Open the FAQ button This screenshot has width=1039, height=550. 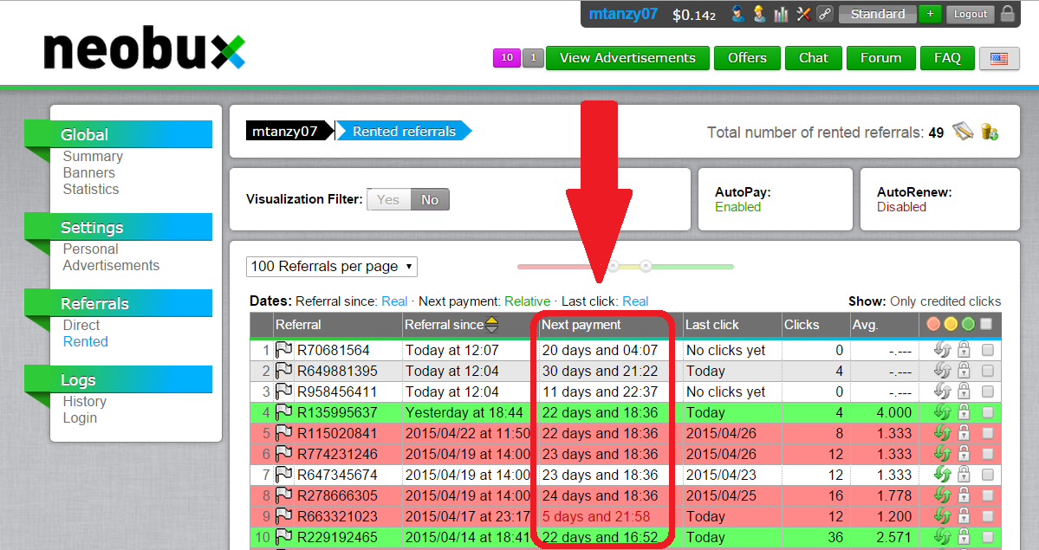(947, 58)
